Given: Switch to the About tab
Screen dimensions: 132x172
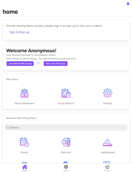Looking at the screenshot, I should tap(66, 168).
